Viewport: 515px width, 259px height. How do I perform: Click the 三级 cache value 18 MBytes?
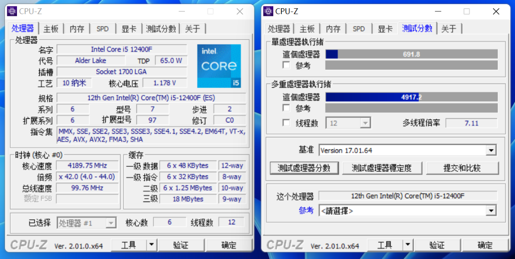[x=188, y=199]
